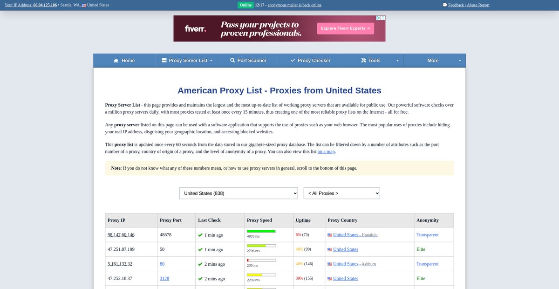Screen dimensions: 559x289
Task: Open anonymous mailer is back online link
Action: tap(294, 5)
